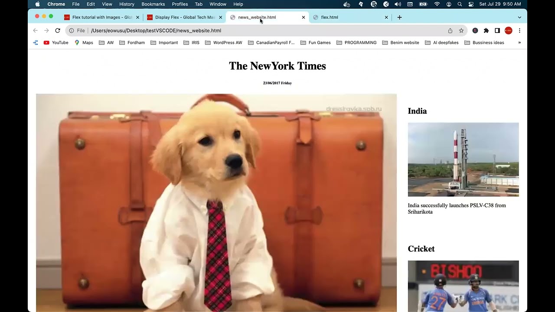This screenshot has height=312, width=555.
Task: Open the Tab menu
Action: click(x=199, y=4)
